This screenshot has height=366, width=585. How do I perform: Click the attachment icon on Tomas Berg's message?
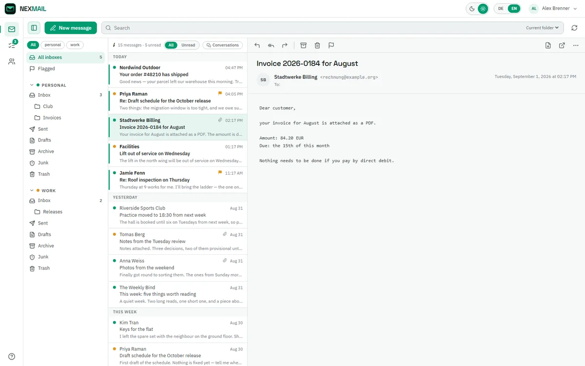pyautogui.click(x=225, y=234)
